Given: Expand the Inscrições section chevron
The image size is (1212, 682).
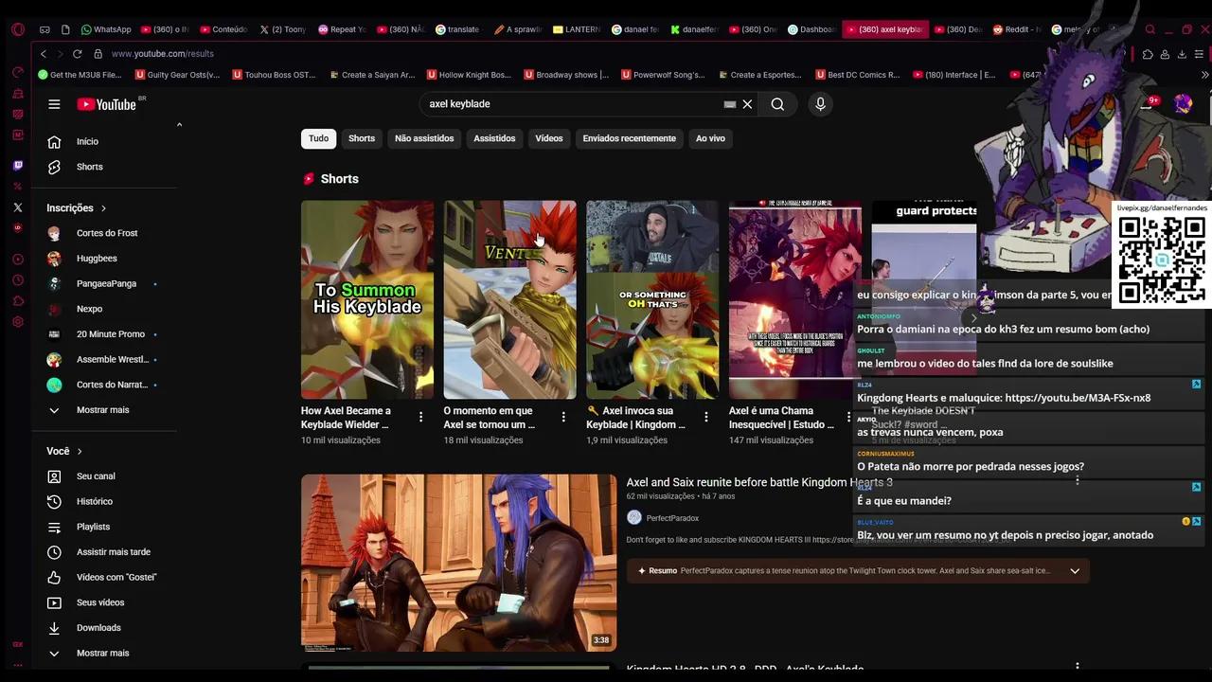Looking at the screenshot, I should pos(103,208).
